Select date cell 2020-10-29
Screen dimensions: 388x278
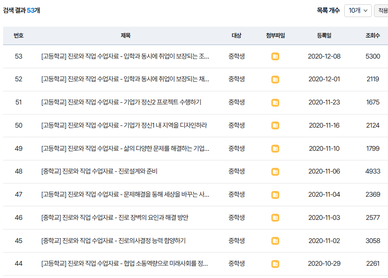pyautogui.click(x=324, y=264)
